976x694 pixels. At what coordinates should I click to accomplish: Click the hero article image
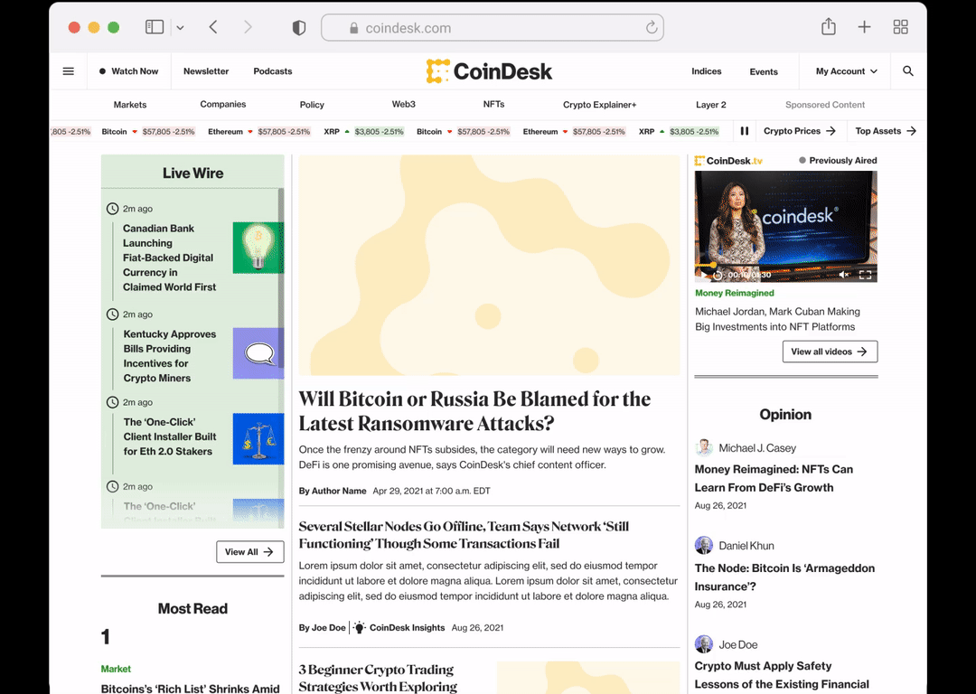489,265
